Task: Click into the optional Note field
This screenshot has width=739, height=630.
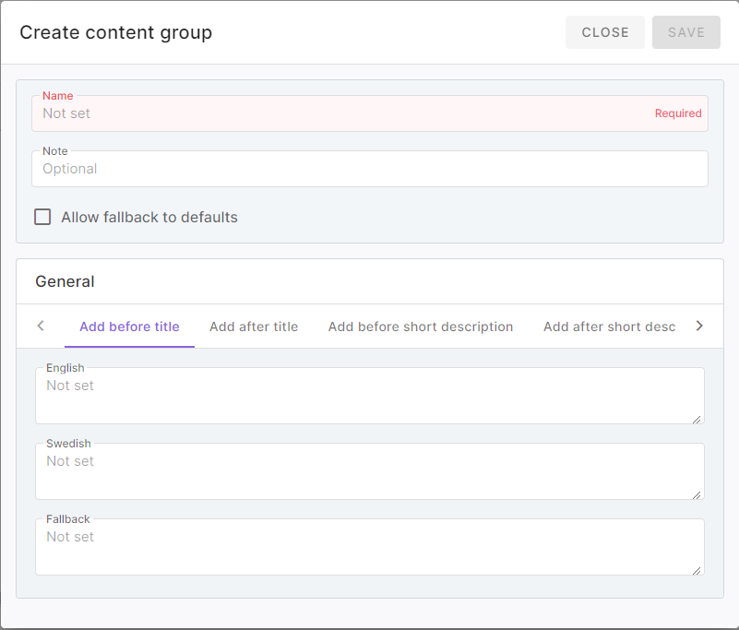Action: (369, 169)
